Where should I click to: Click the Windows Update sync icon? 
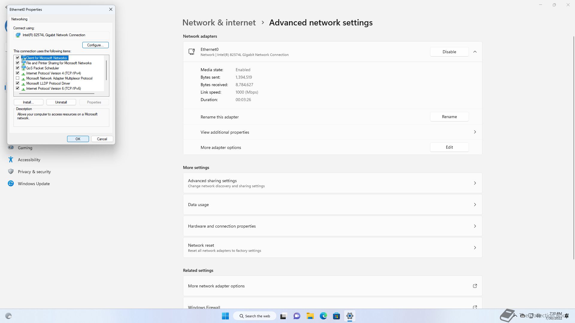tap(11, 183)
